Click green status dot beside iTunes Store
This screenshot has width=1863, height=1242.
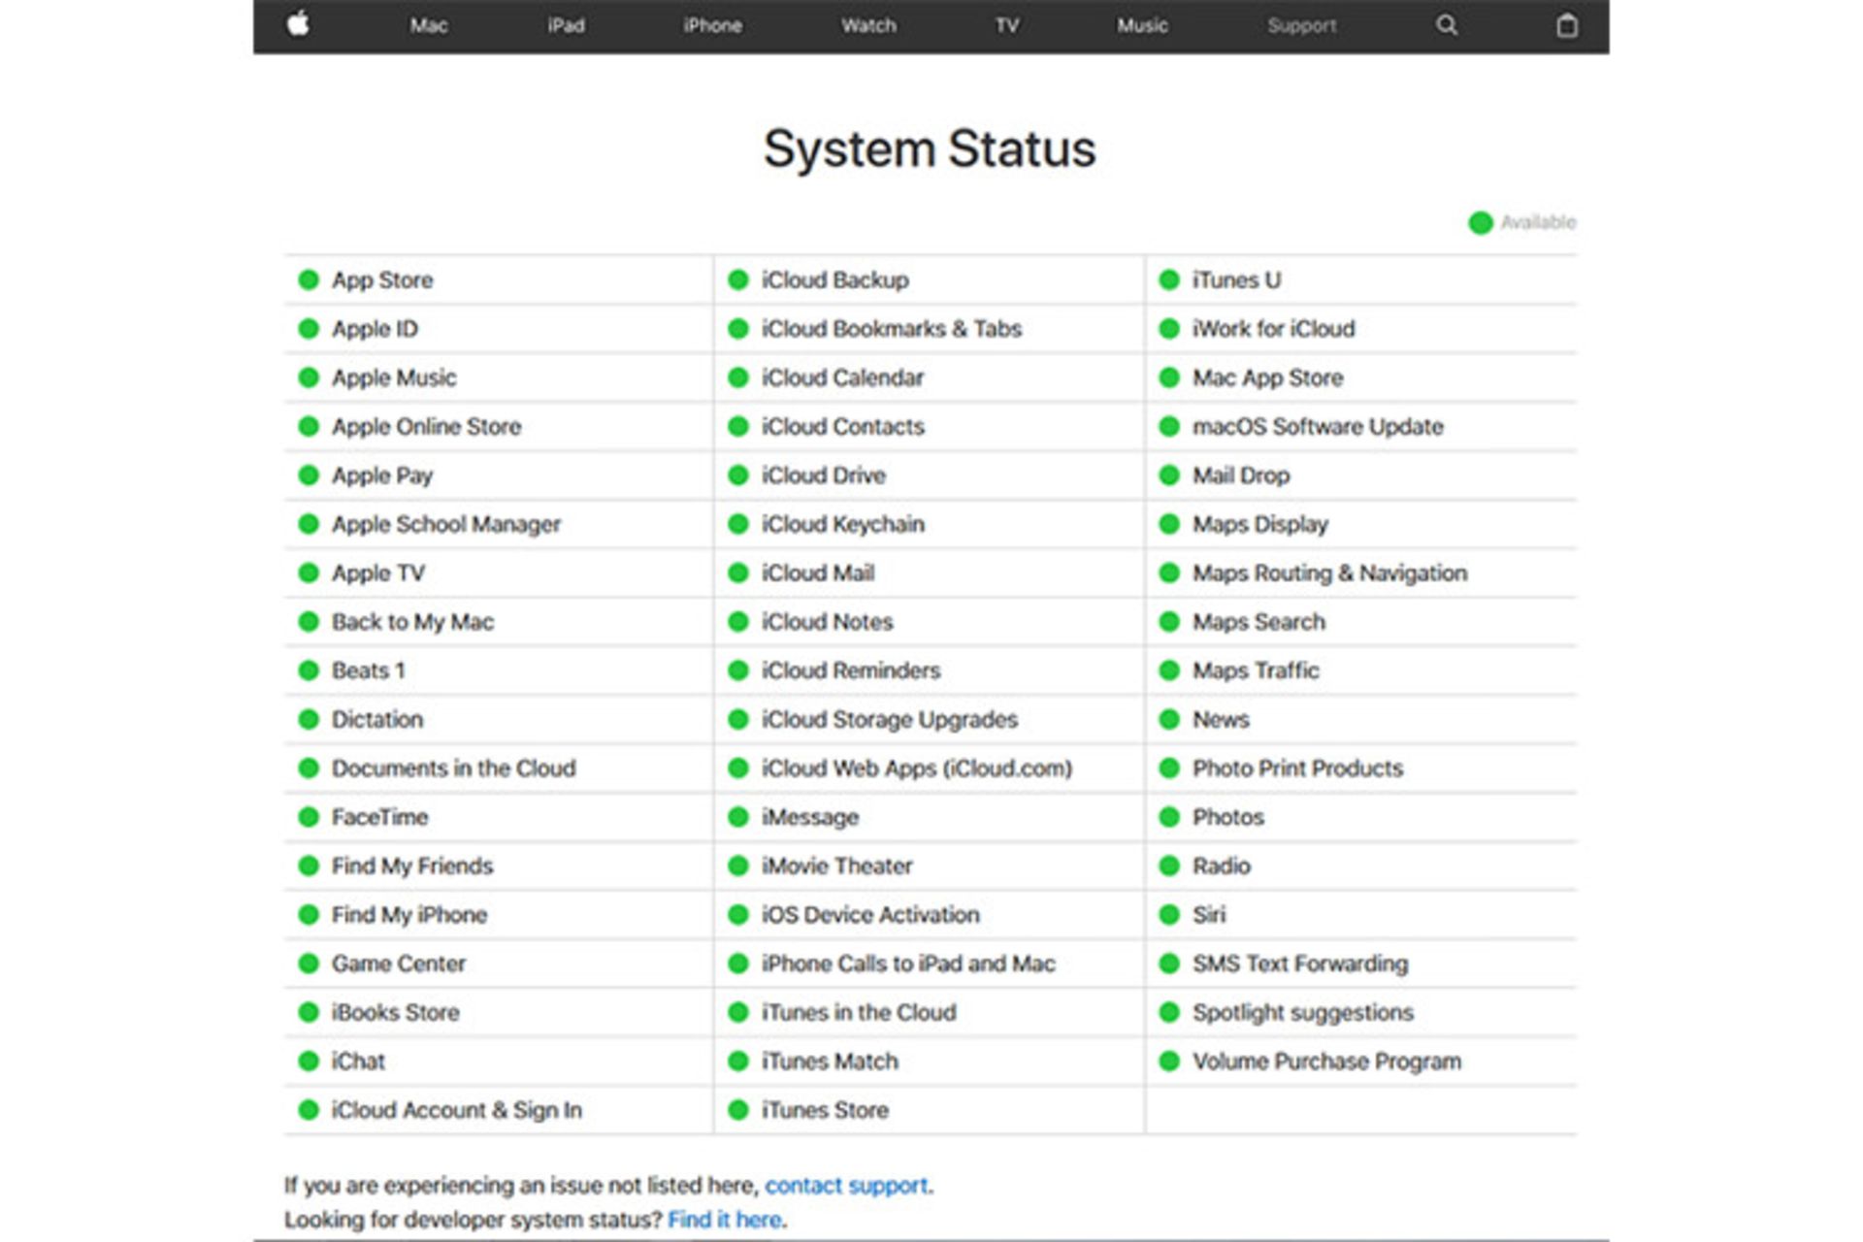738,1110
